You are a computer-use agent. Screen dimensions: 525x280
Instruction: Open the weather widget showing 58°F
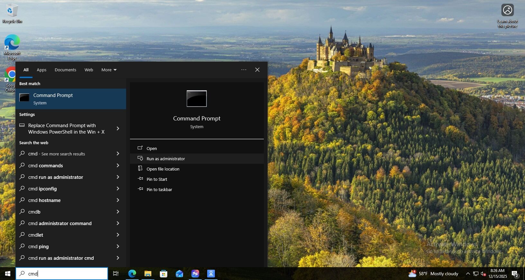[x=433, y=274]
